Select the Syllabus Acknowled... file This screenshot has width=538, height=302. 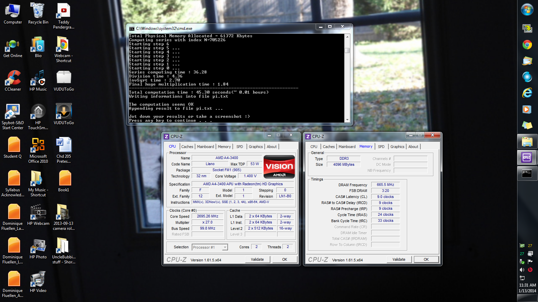click(x=13, y=184)
